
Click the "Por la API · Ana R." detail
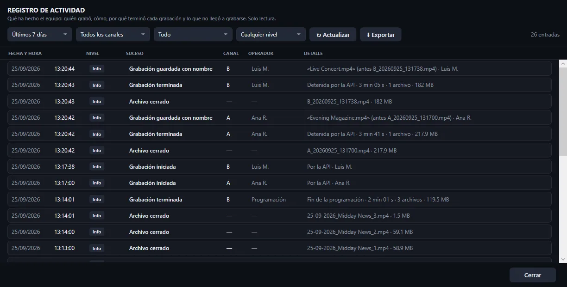click(329, 183)
